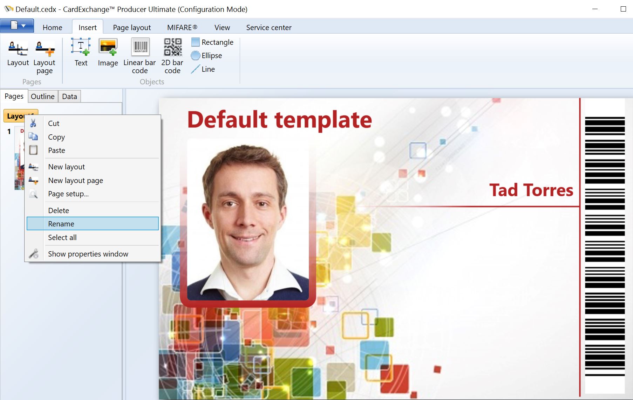Open Page setup... from context menu
This screenshot has width=633, height=400.
pyautogui.click(x=93, y=194)
